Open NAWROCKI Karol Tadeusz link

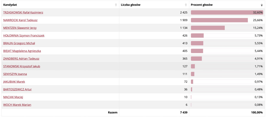point(20,20)
